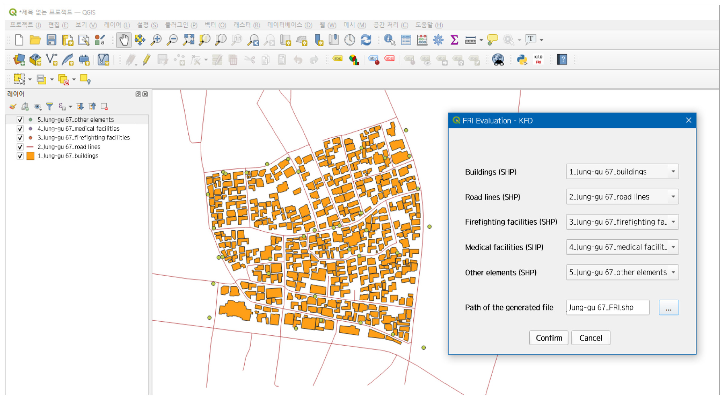Click the browse (...) path button
The image size is (724, 400).
tap(668, 308)
